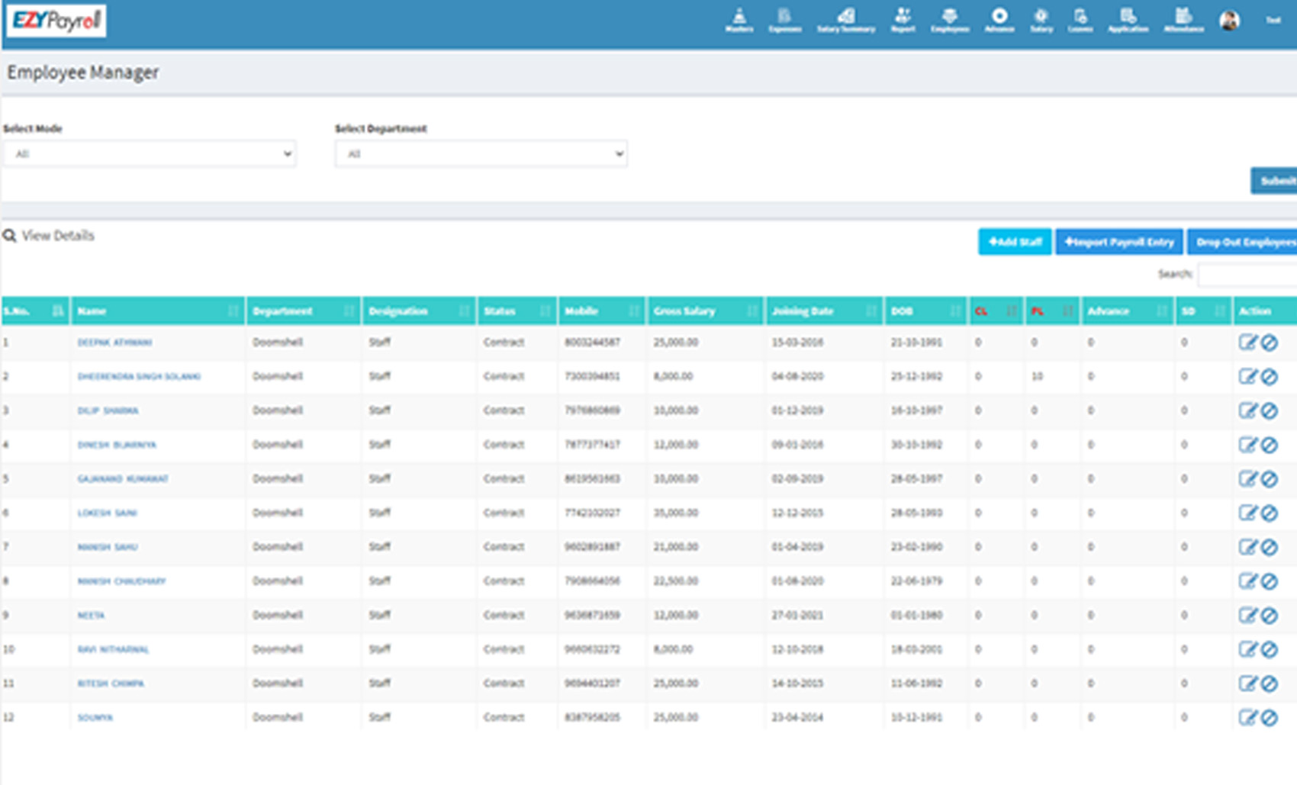The width and height of the screenshot is (1297, 785).
Task: Click the Report icon in navbar
Action: tap(903, 20)
